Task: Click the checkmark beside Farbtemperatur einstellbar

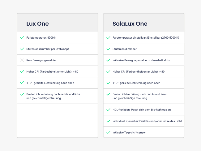Action: (108, 37)
